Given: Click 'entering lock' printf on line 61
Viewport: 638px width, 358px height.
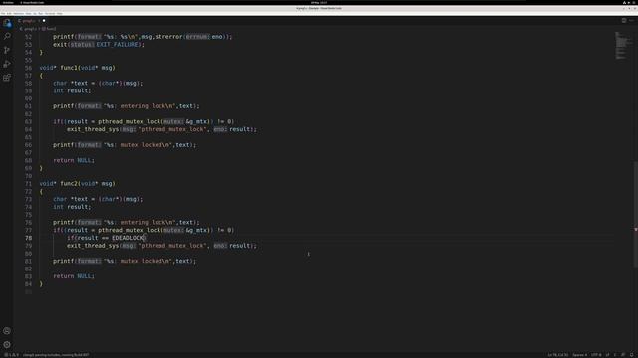Looking at the screenshot, I should pos(127,106).
